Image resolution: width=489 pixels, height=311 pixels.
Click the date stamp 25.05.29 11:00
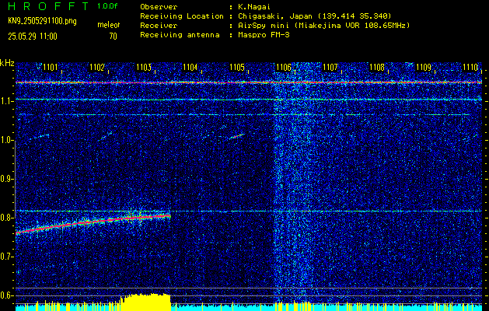[x=33, y=37]
